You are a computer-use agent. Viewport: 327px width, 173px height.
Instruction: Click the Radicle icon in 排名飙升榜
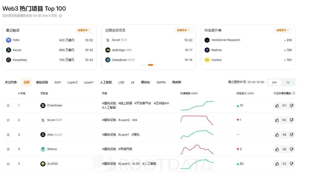(x=207, y=50)
